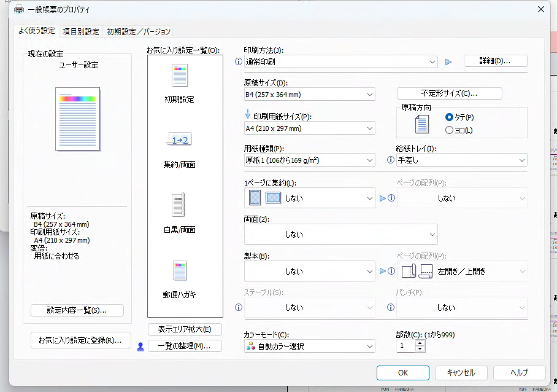Select the タテ orientation radio button
Screen dimensions: 557x392
(450, 117)
